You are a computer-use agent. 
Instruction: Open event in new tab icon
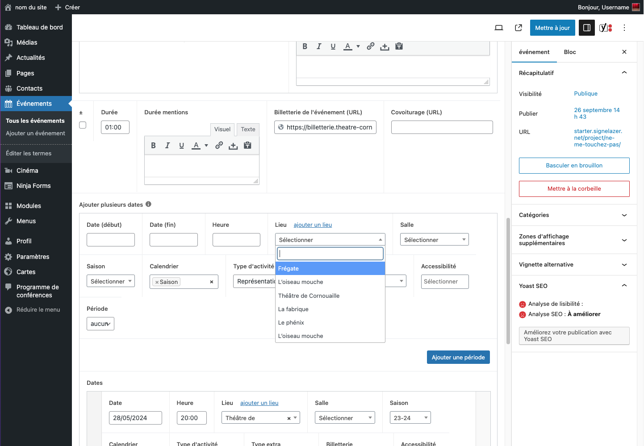[519, 28]
